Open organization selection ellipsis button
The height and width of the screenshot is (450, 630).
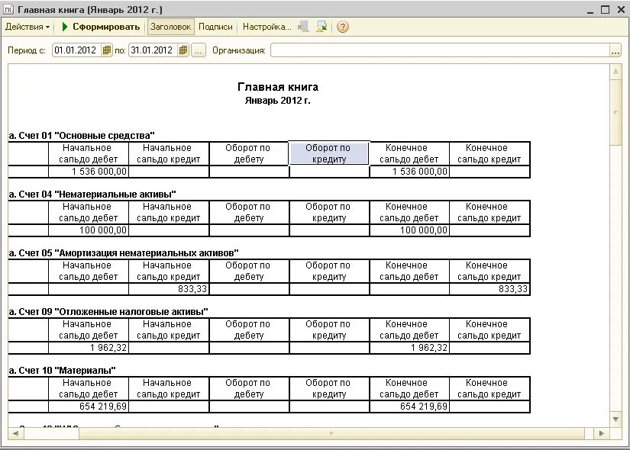[615, 50]
